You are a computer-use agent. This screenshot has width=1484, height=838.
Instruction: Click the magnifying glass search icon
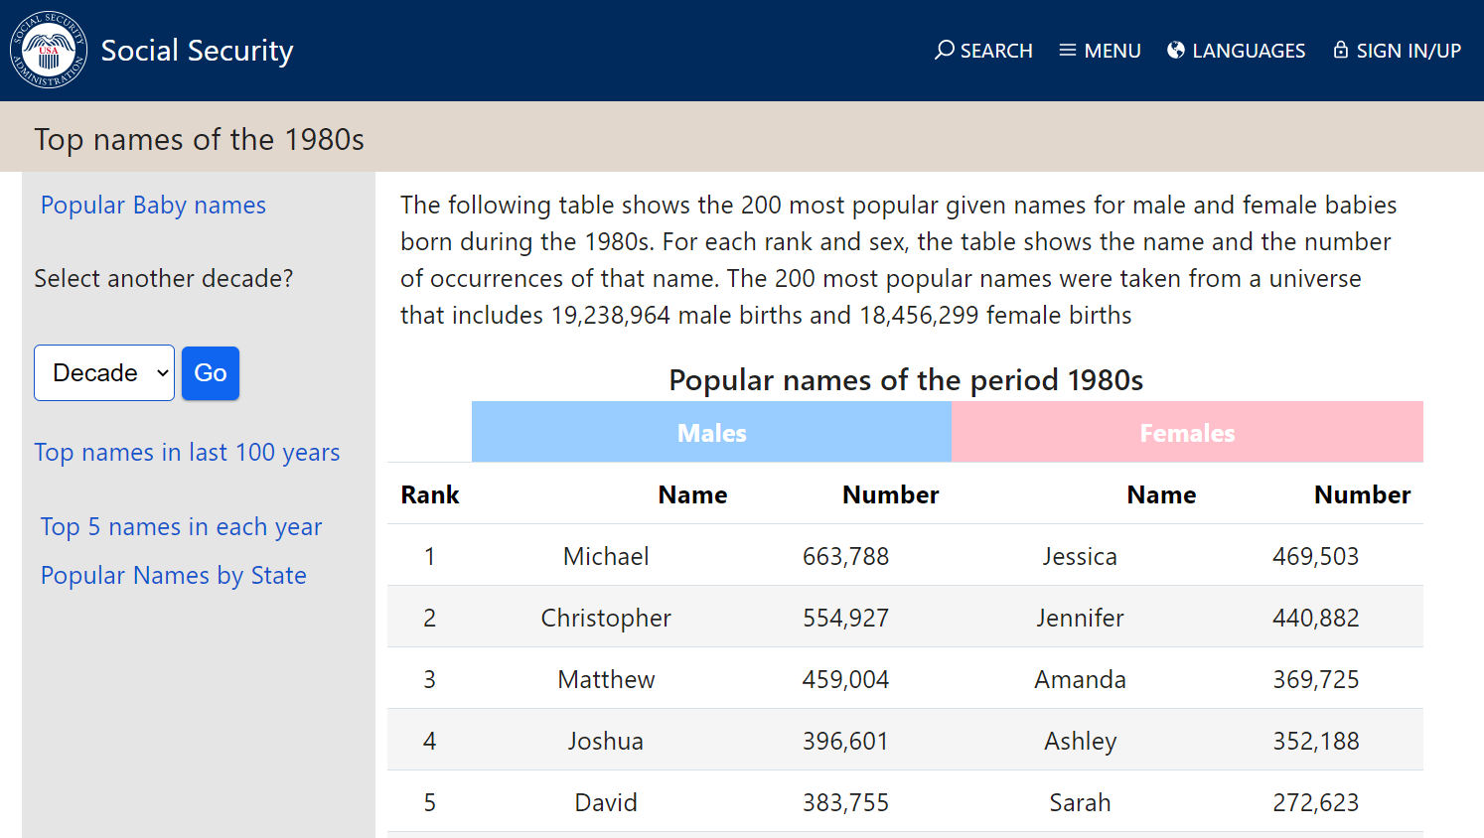coord(944,50)
